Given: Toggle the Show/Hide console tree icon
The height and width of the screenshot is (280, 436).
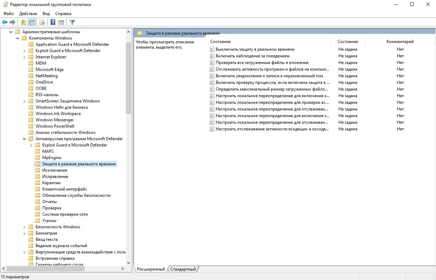Looking at the screenshot, I should pyautogui.click(x=31, y=22).
